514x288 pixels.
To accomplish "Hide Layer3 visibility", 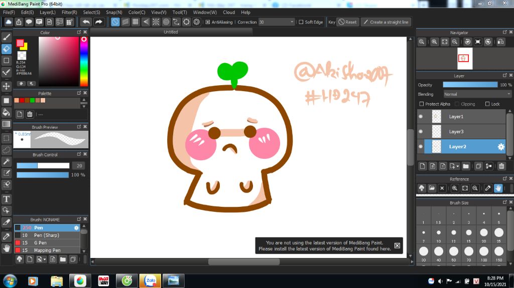I will click(x=421, y=132).
